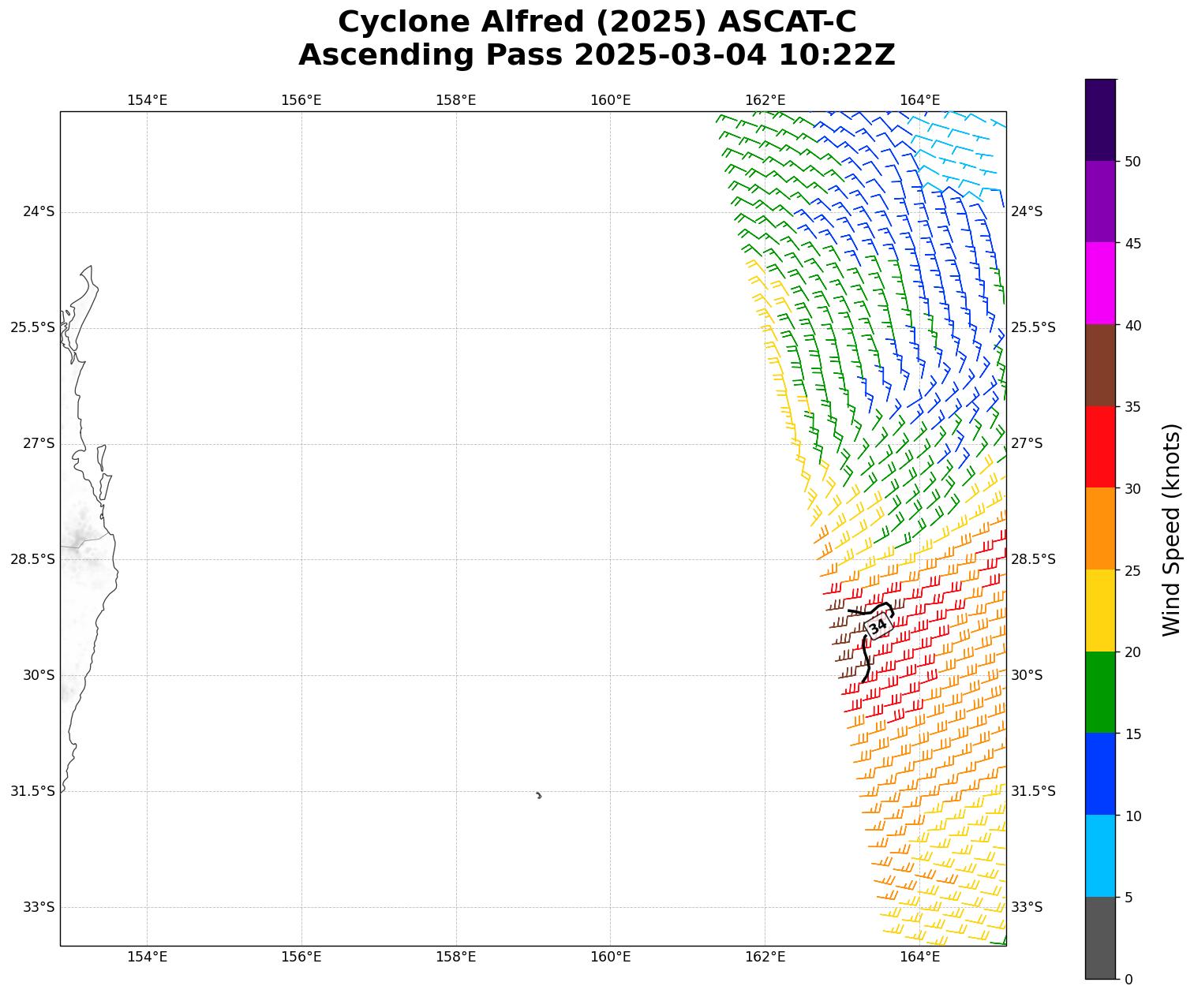Click the small island near 159°E
This screenshot has height=997, width=1194.
pyautogui.click(x=539, y=795)
